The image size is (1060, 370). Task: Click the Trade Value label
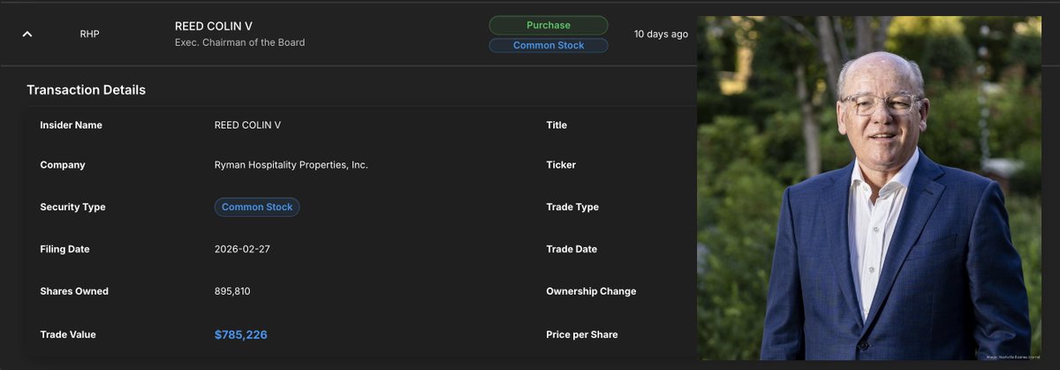pyautogui.click(x=68, y=335)
